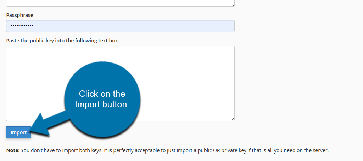This screenshot has width=363, height=161.
Task: Click the bold 'Note:' text
Action: (13, 150)
